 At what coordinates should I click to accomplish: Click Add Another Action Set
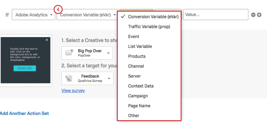coord(25,113)
